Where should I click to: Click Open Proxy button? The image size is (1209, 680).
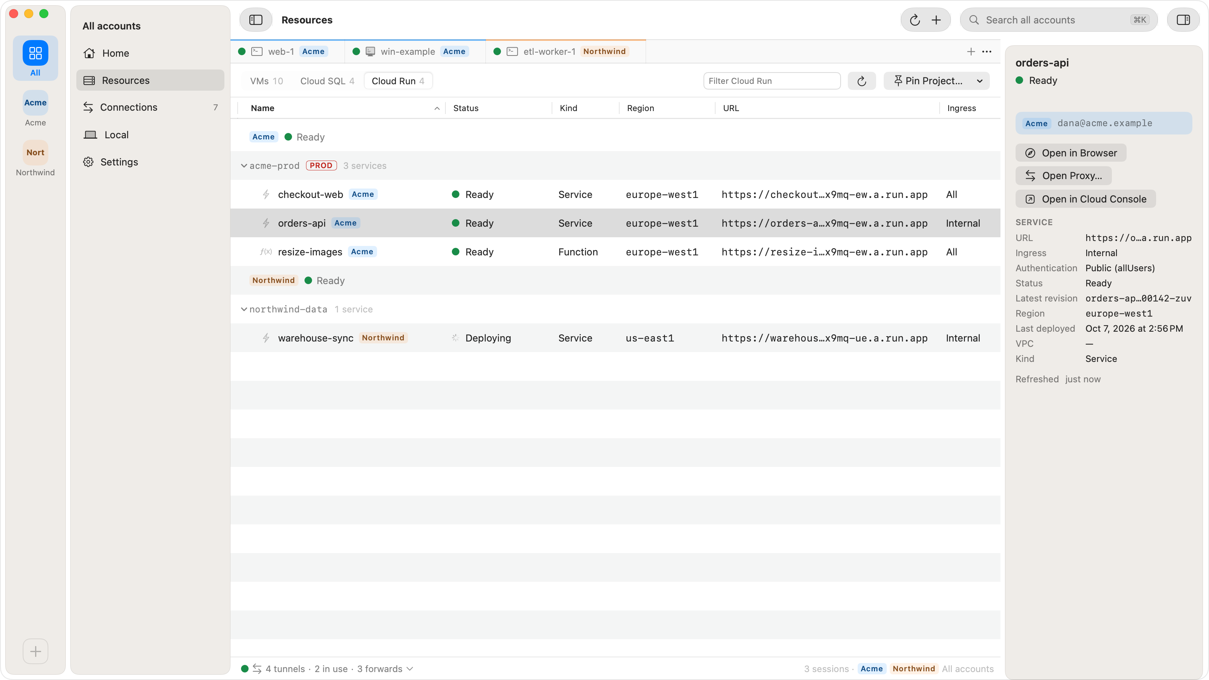point(1063,176)
